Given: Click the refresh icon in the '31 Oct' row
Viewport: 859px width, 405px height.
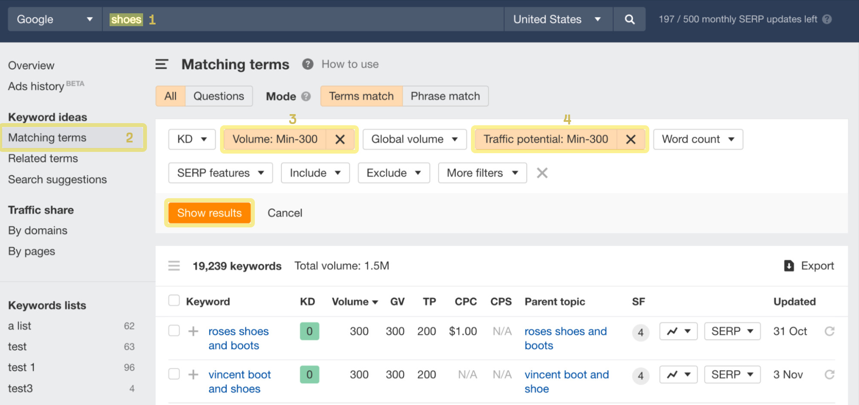Looking at the screenshot, I should tap(829, 331).
